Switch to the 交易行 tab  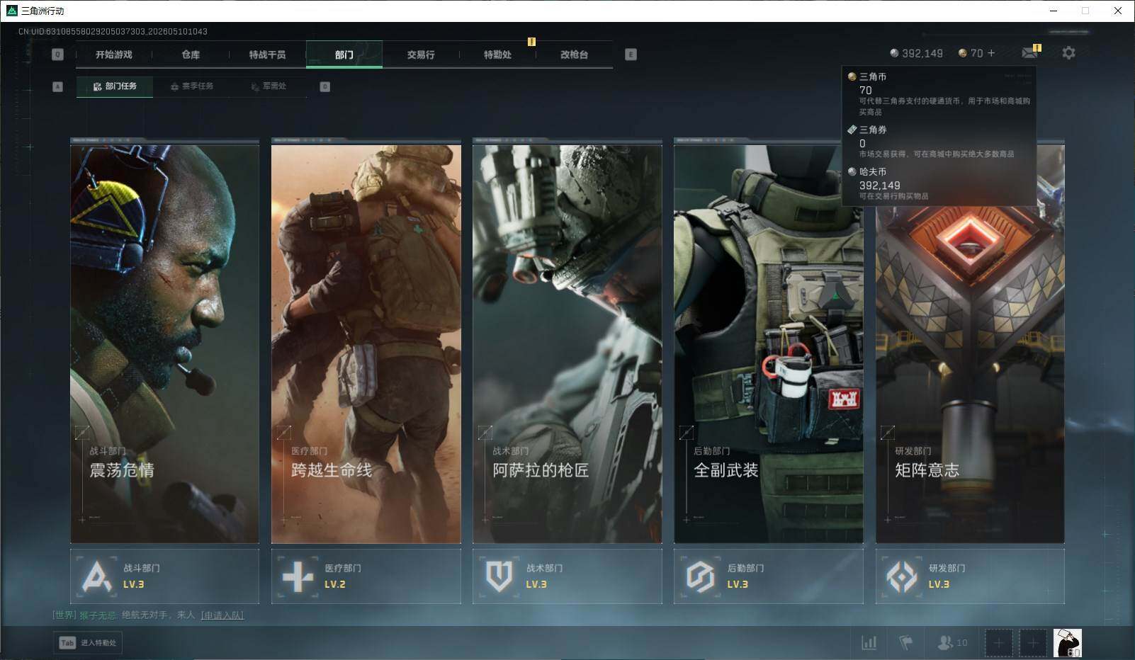(x=421, y=55)
